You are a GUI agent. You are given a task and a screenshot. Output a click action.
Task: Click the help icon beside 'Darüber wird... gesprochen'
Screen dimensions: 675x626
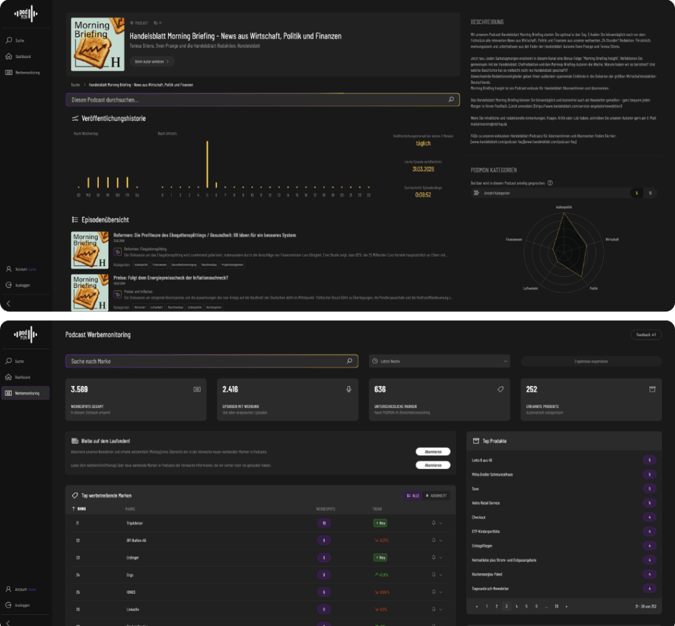tap(550, 183)
